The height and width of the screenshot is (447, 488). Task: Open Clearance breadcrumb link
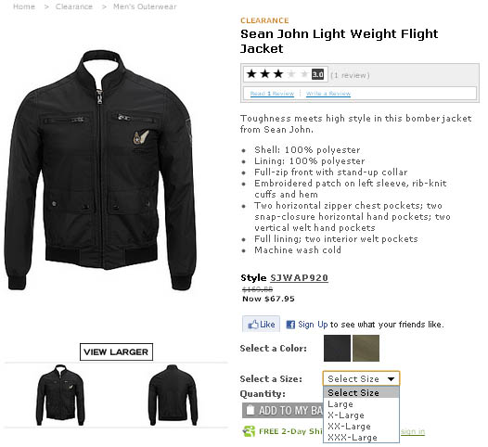[x=74, y=6]
